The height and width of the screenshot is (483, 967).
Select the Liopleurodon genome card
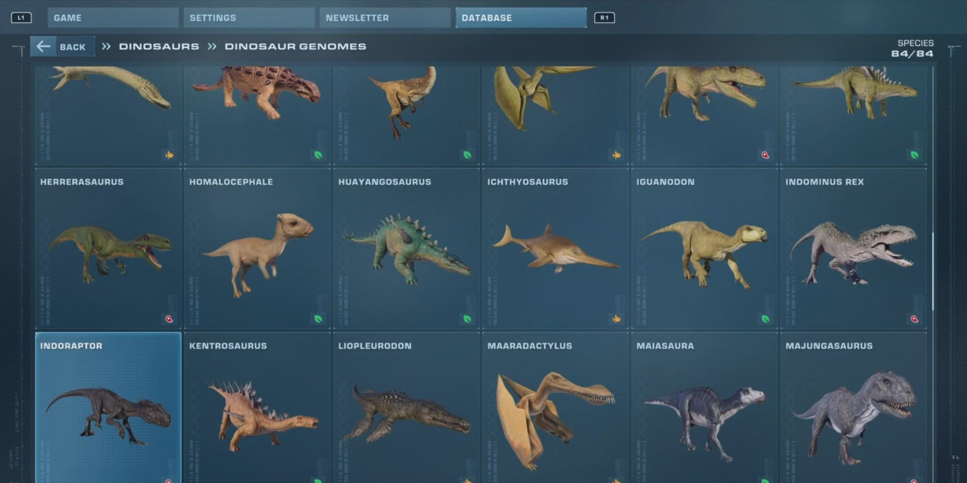(x=406, y=408)
